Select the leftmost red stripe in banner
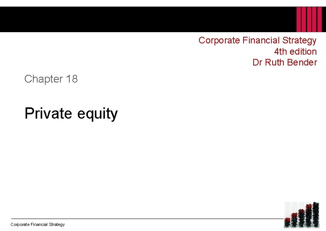 pos(299,19)
